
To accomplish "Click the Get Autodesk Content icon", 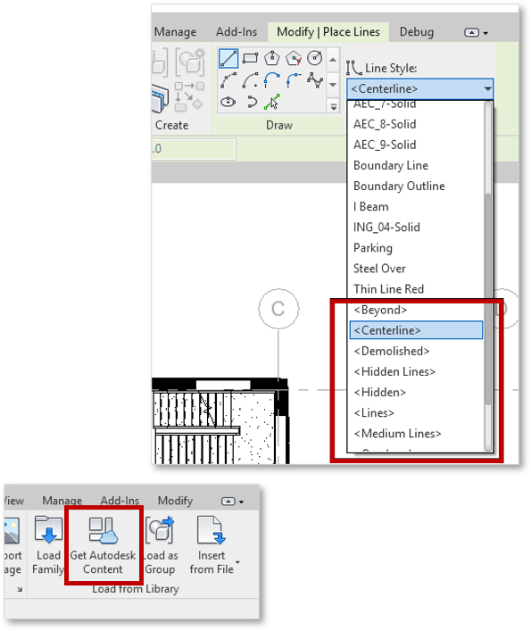I will click(103, 529).
